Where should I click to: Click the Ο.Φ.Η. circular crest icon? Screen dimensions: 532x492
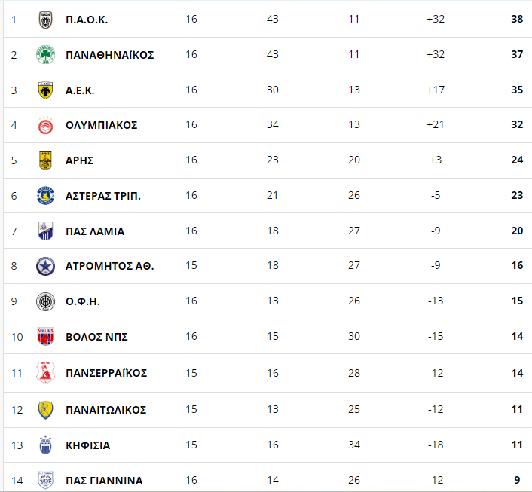[x=45, y=301]
